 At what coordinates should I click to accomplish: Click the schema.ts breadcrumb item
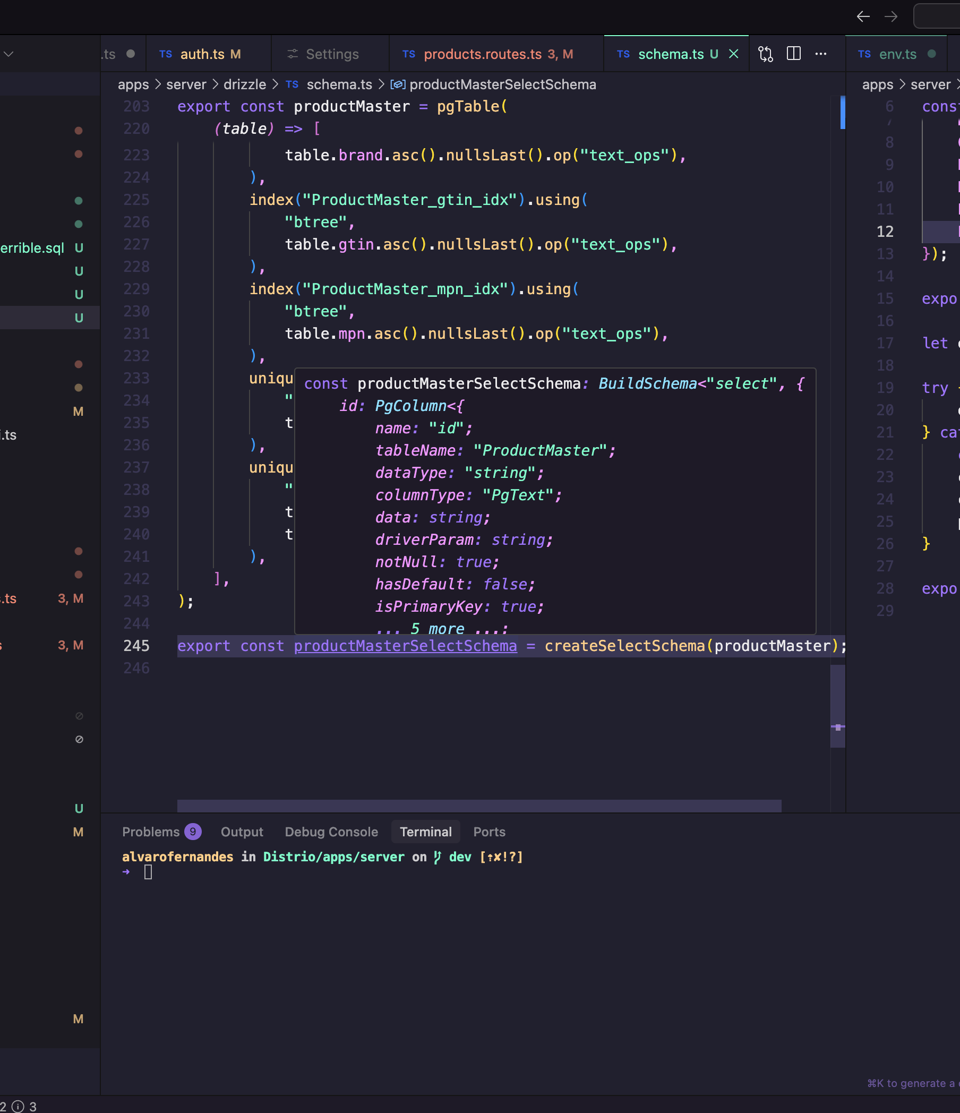[339, 85]
